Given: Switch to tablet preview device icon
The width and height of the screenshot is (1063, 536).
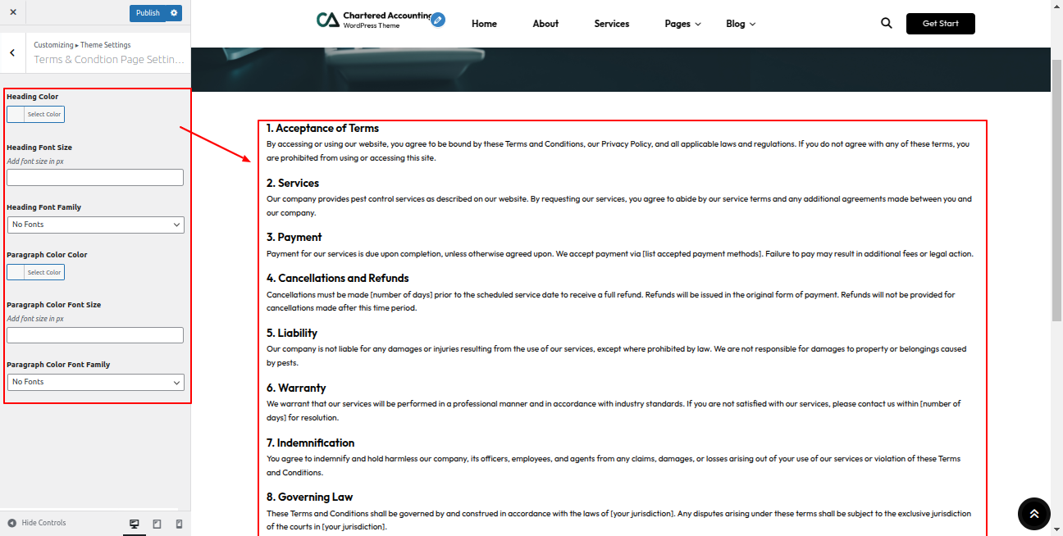Looking at the screenshot, I should [157, 524].
